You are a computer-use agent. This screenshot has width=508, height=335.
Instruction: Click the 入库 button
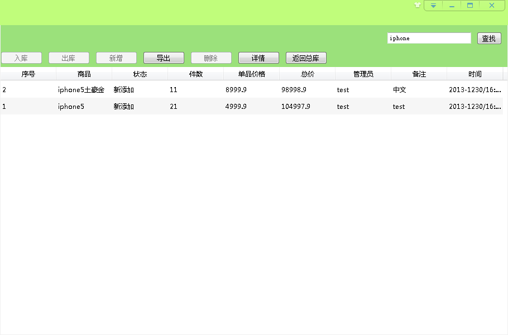tap(21, 58)
